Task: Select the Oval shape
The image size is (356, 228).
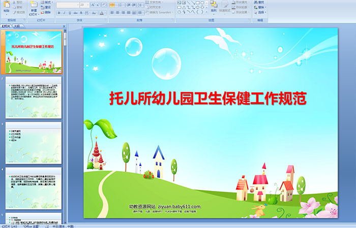Action: pyautogui.click(x=202, y=3)
